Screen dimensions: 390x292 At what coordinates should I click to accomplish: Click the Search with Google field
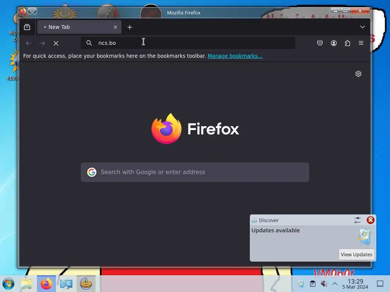(x=195, y=172)
